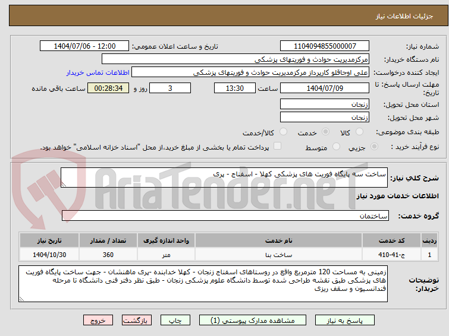
Task: Click the row number cell 1
Action: (x=429, y=255)
